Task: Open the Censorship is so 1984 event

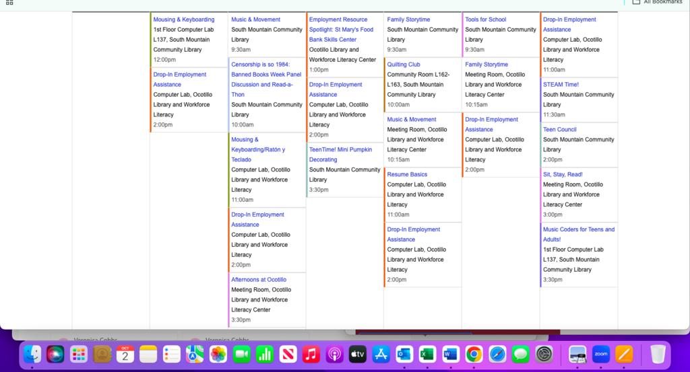Action: click(266, 75)
